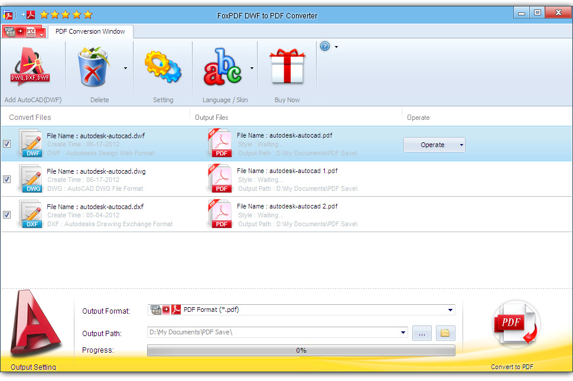Open Setting with the gears icon
The image size is (573, 381).
(163, 67)
